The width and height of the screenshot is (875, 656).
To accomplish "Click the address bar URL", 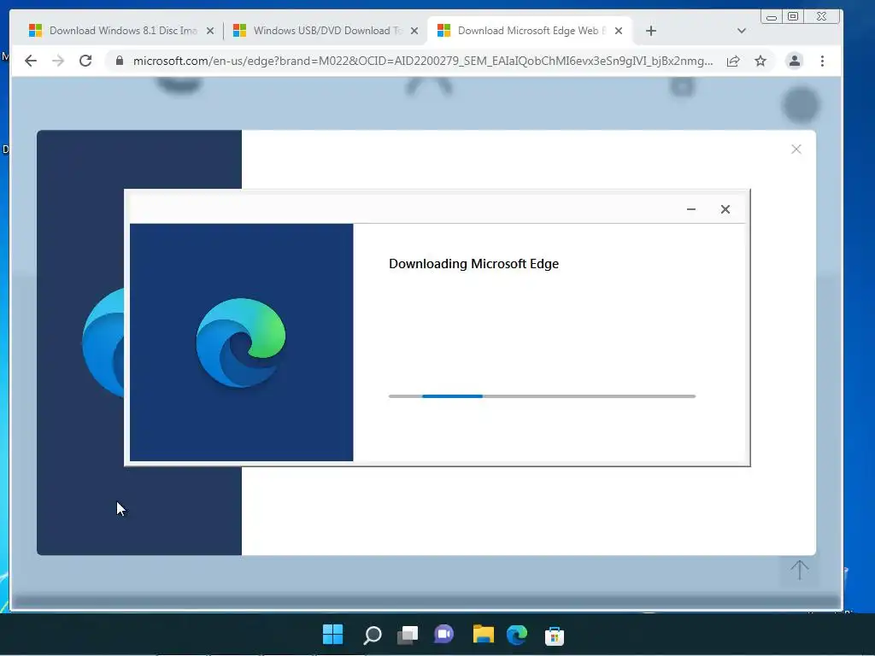I will coord(423,61).
